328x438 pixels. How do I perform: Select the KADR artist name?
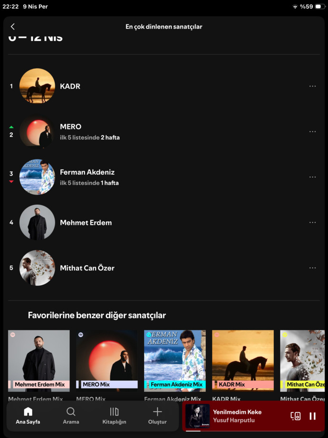pyautogui.click(x=70, y=86)
